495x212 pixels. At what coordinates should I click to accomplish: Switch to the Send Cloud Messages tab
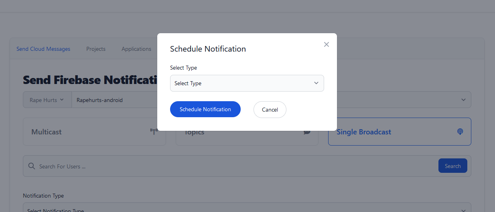pos(43,49)
